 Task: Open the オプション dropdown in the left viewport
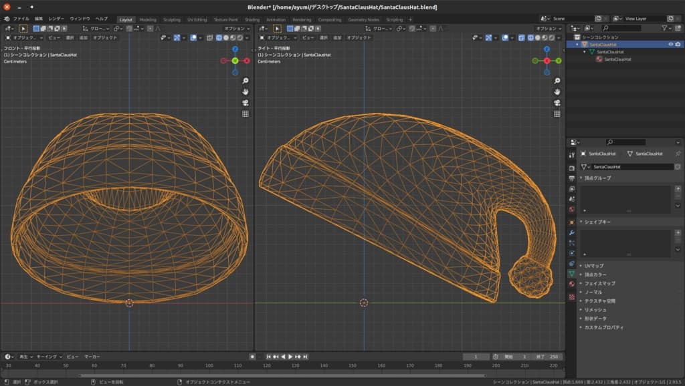[236, 29]
